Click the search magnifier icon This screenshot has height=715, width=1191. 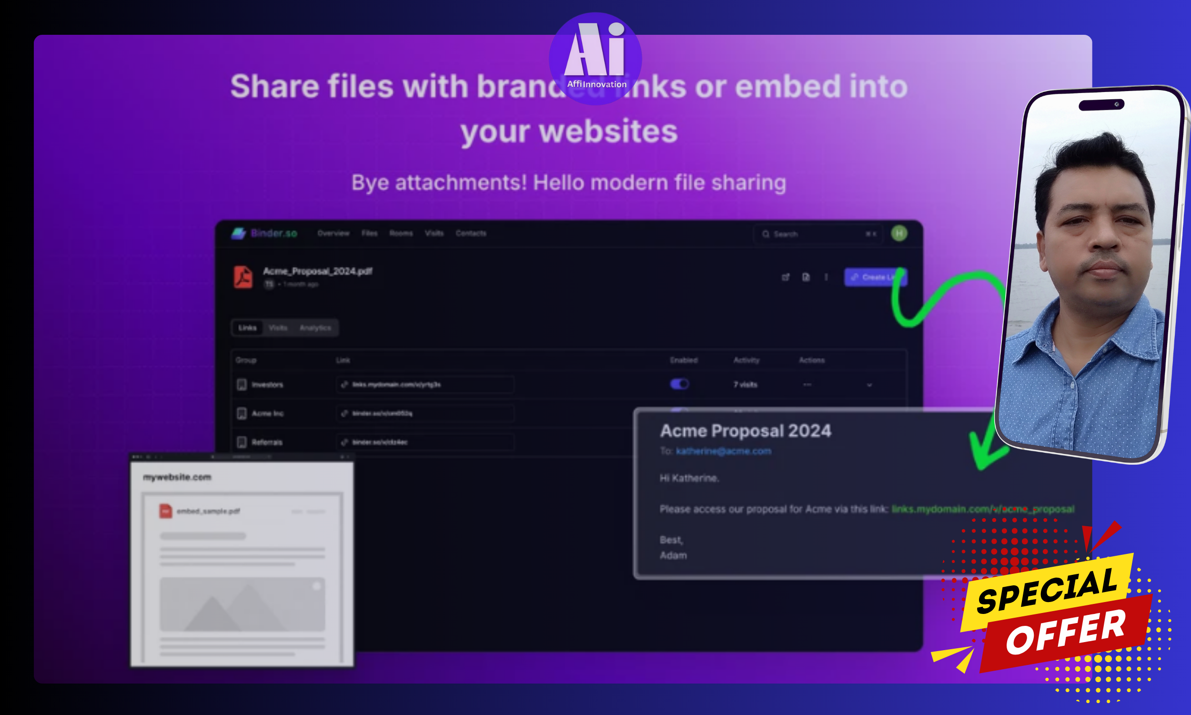766,234
